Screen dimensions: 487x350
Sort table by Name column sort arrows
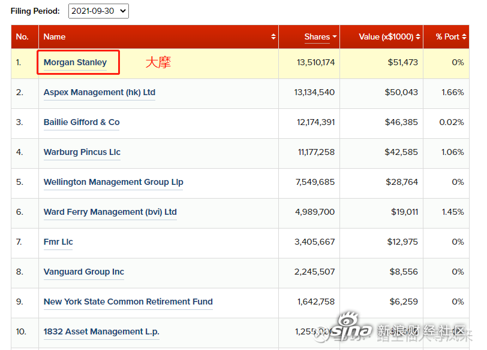273,36
